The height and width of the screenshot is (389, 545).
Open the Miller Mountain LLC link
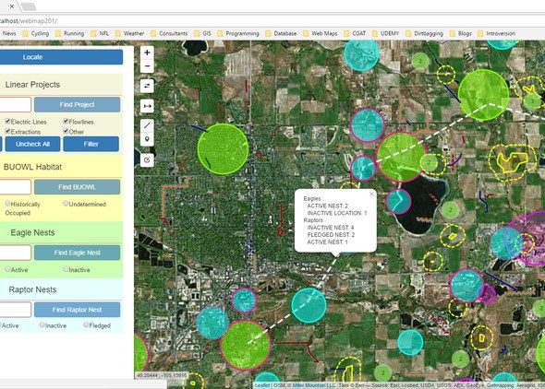click(314, 385)
